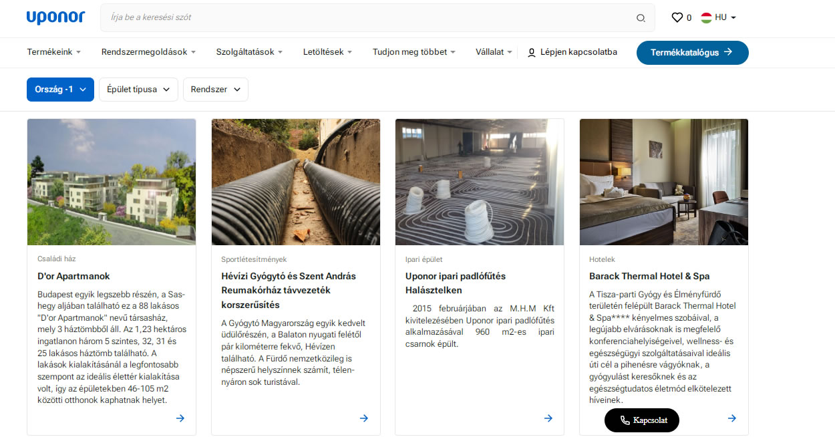Click the hotel room image
The height and width of the screenshot is (437, 835).
click(x=664, y=182)
